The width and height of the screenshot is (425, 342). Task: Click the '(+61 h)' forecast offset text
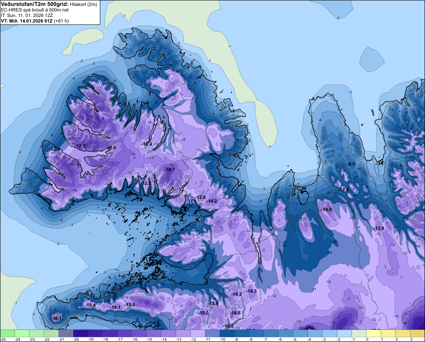[x=61, y=21]
